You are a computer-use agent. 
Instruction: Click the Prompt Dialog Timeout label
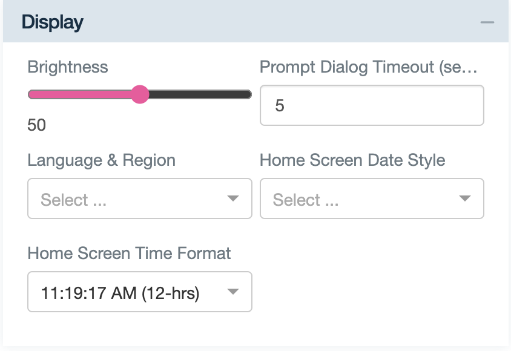coord(369,67)
